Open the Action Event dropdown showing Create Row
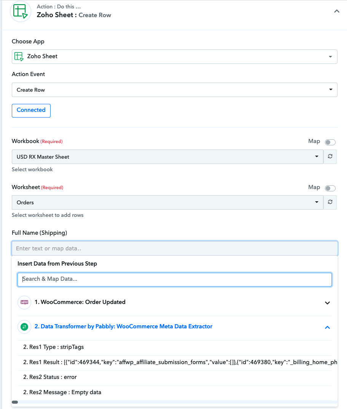Screen dimensions: 347x409 174,90
